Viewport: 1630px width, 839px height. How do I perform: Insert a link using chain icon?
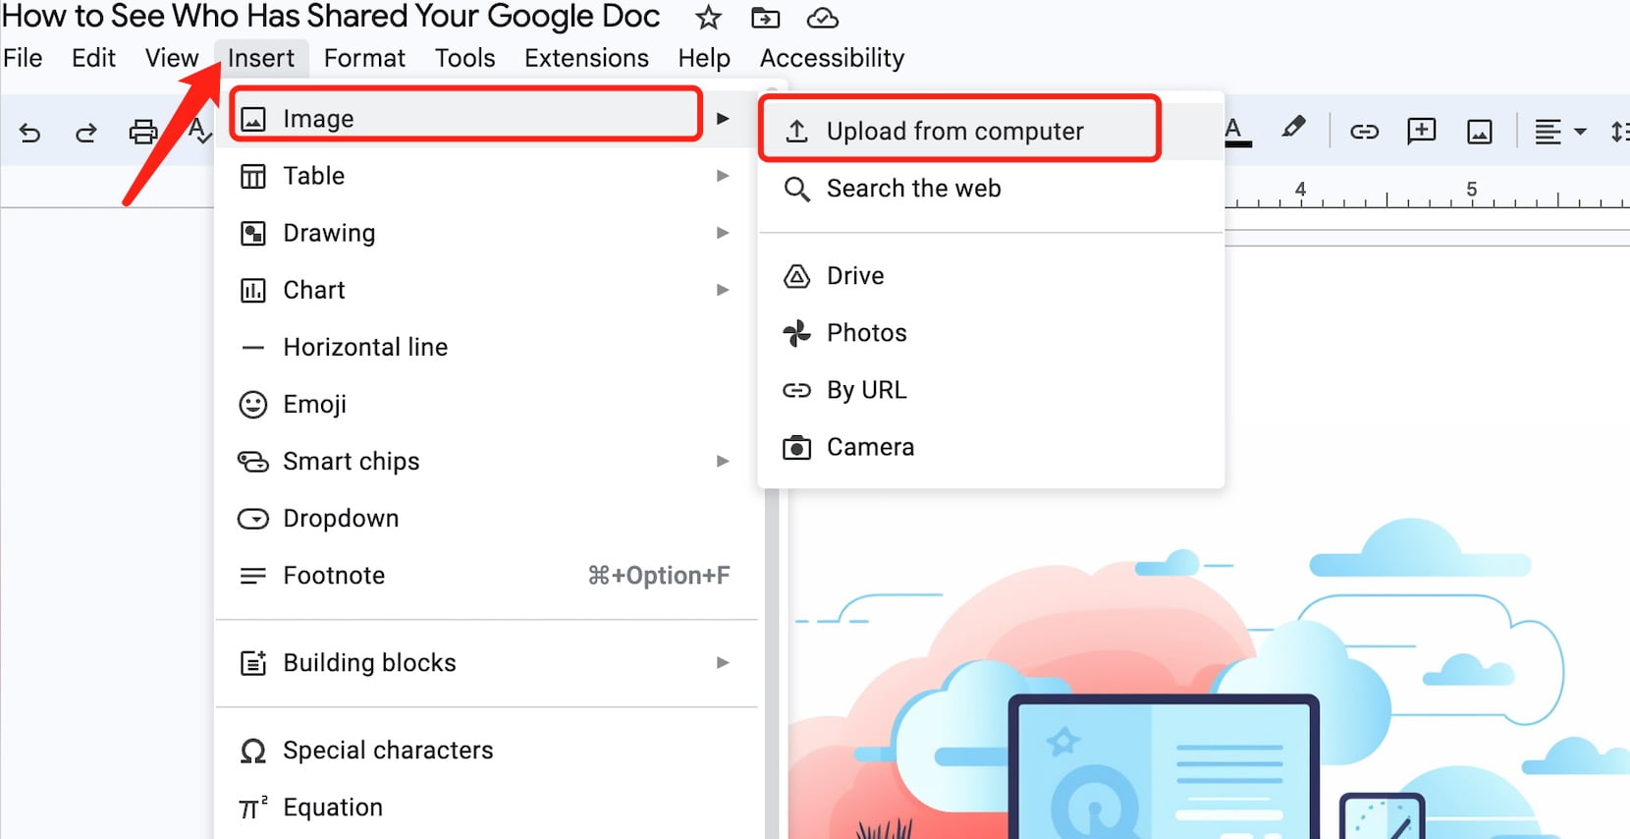coord(1364,131)
